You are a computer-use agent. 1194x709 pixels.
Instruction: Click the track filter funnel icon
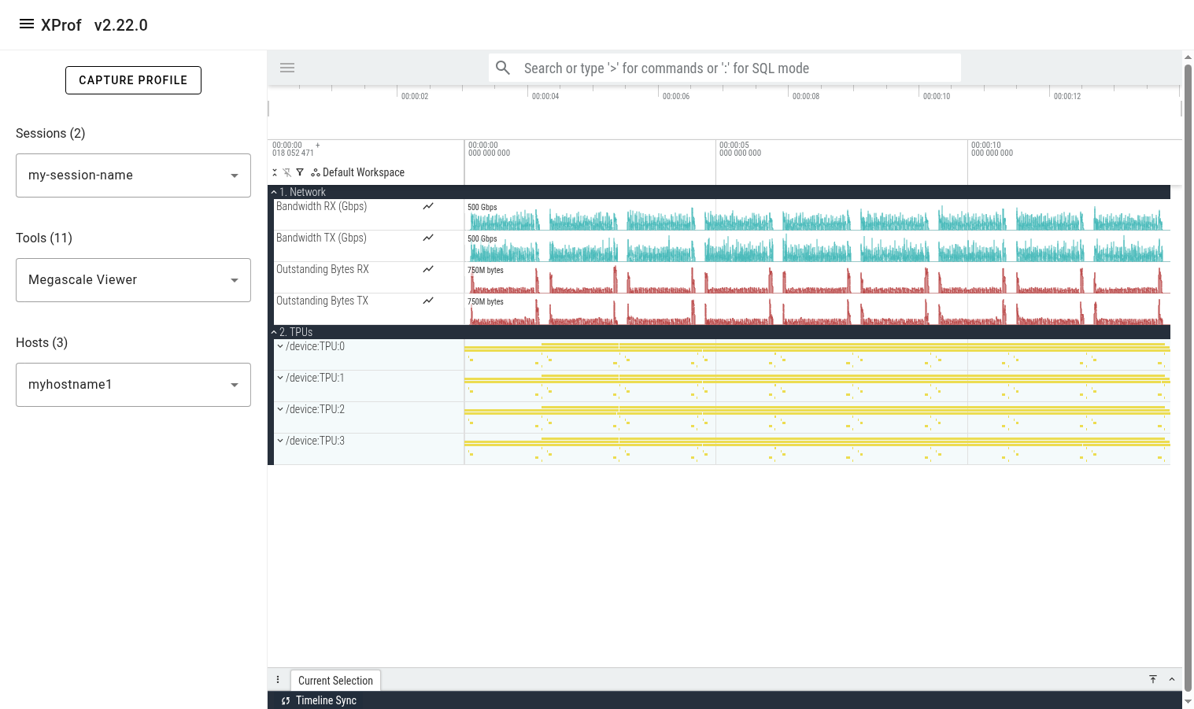pos(300,172)
